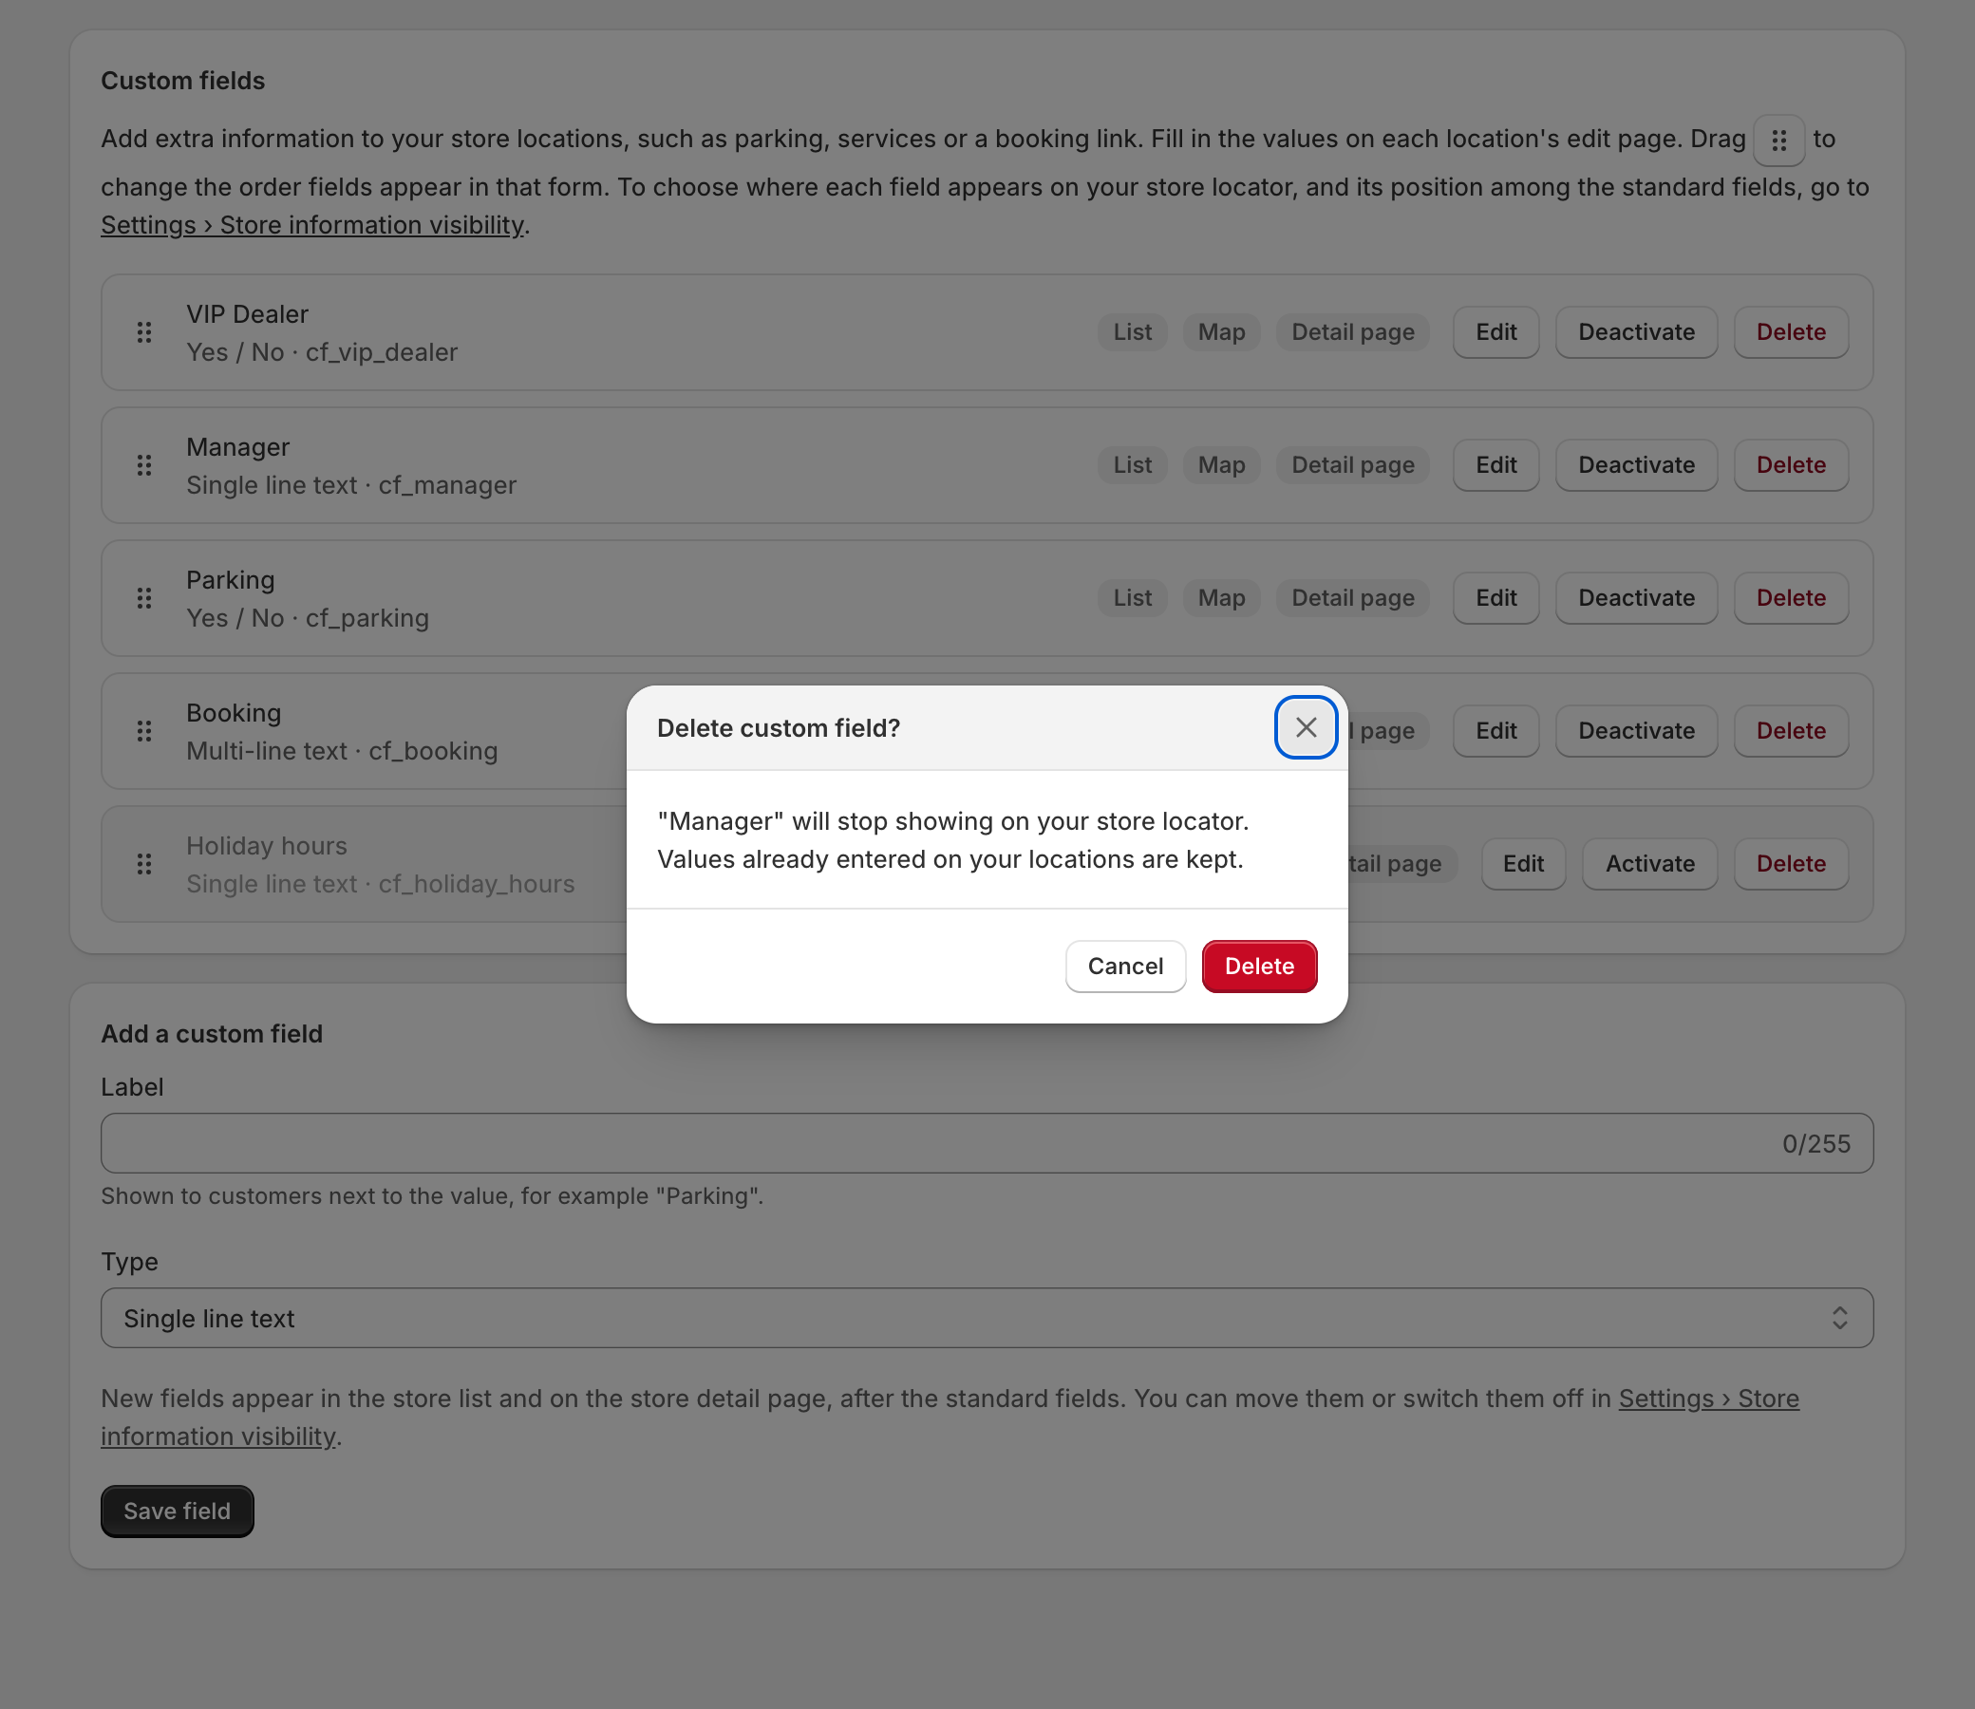Edit the Booking field

pyautogui.click(x=1495, y=731)
